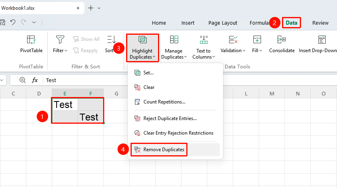Select column D header
The height and width of the screenshot is (188, 337).
39,93
